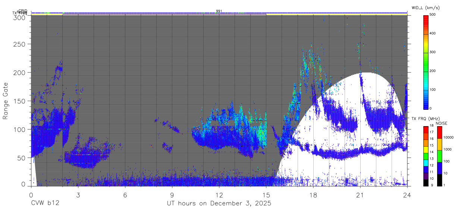The height and width of the screenshot is (211, 458).
Task: Click the 400 label on WID colorbar
Action: (433, 33)
